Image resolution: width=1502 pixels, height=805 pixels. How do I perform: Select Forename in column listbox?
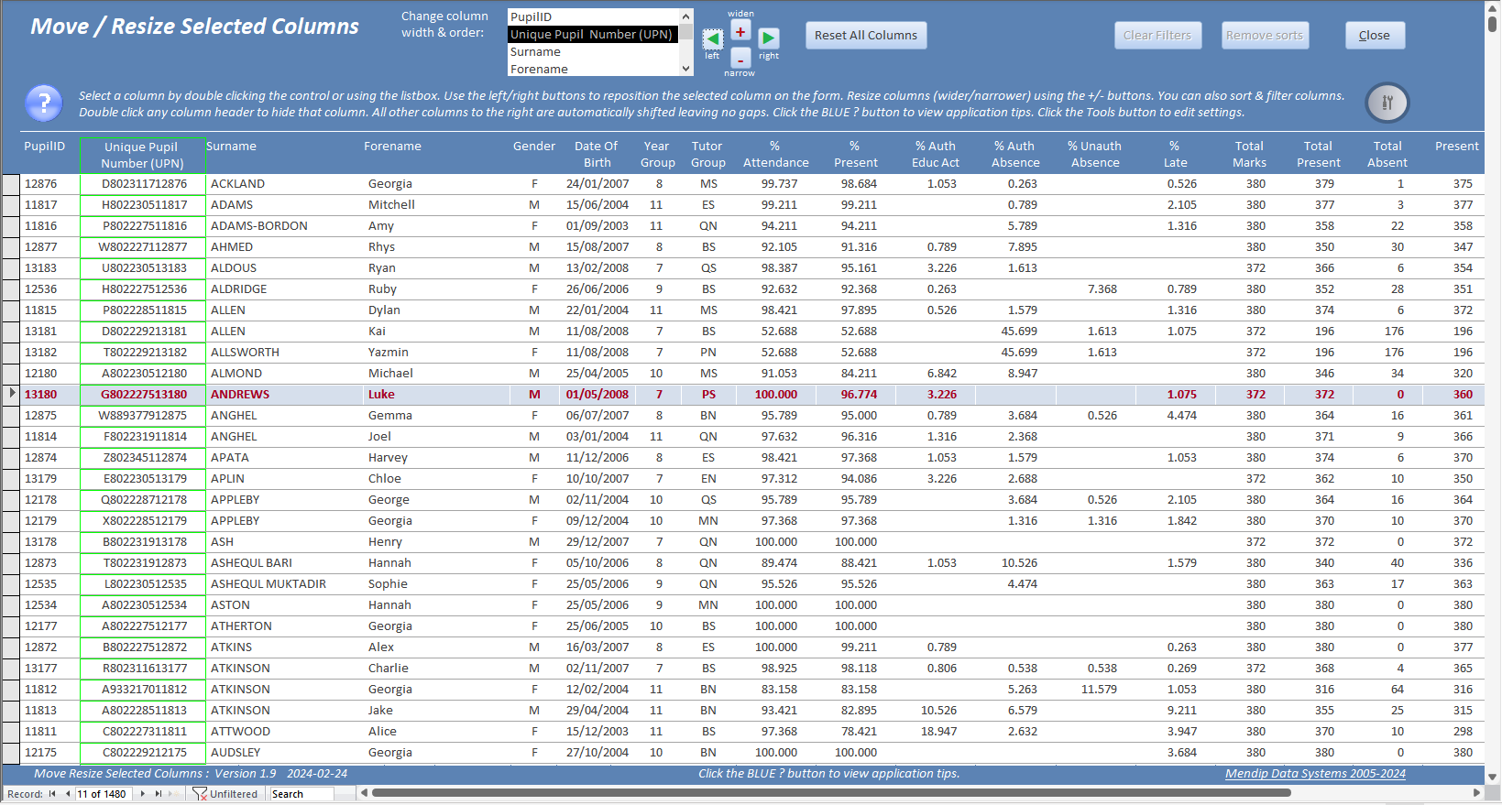click(593, 69)
